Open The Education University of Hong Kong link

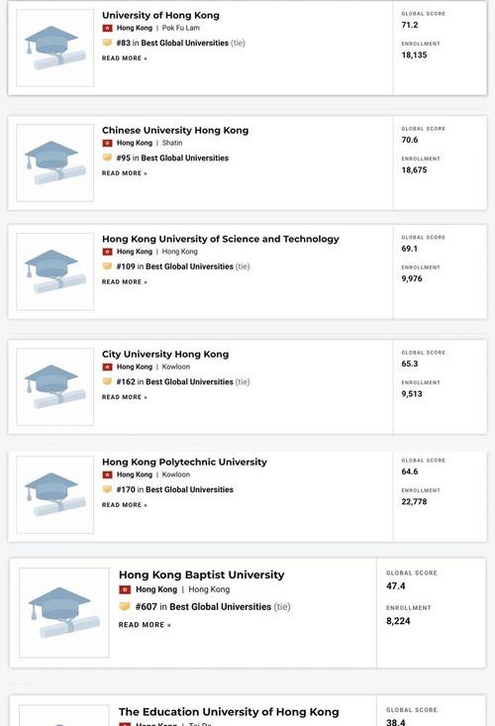tap(229, 712)
